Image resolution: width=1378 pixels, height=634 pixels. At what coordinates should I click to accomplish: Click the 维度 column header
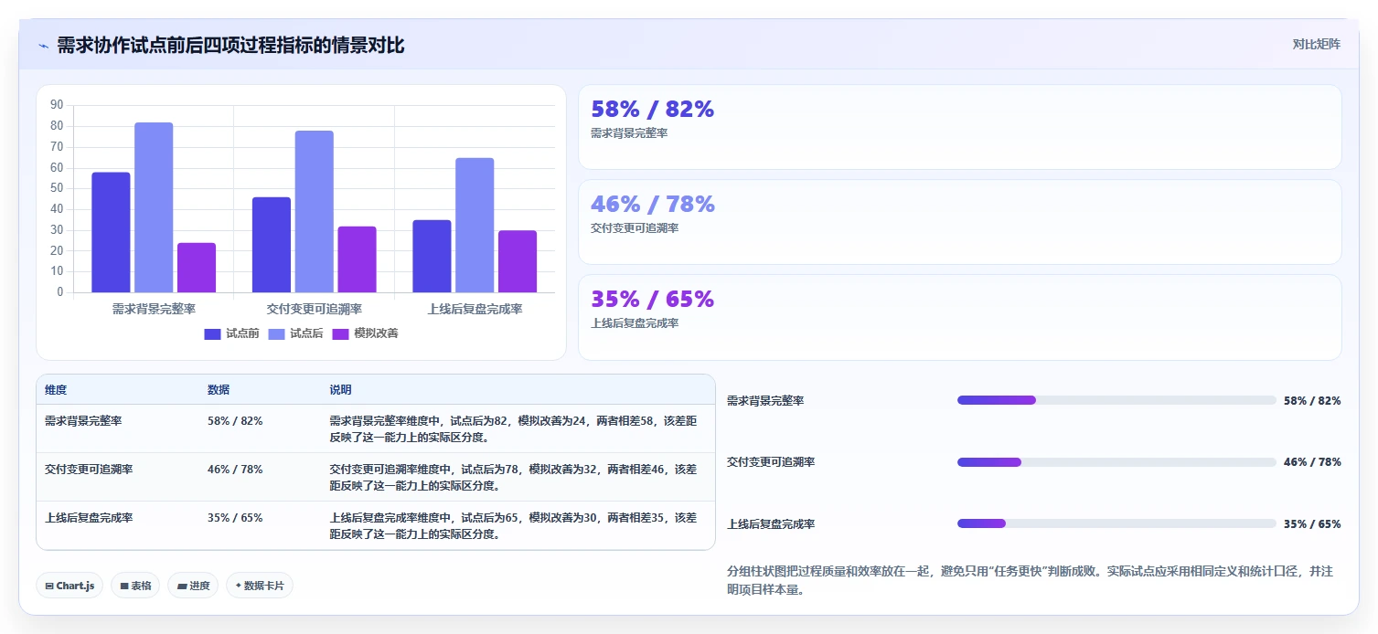[56, 390]
